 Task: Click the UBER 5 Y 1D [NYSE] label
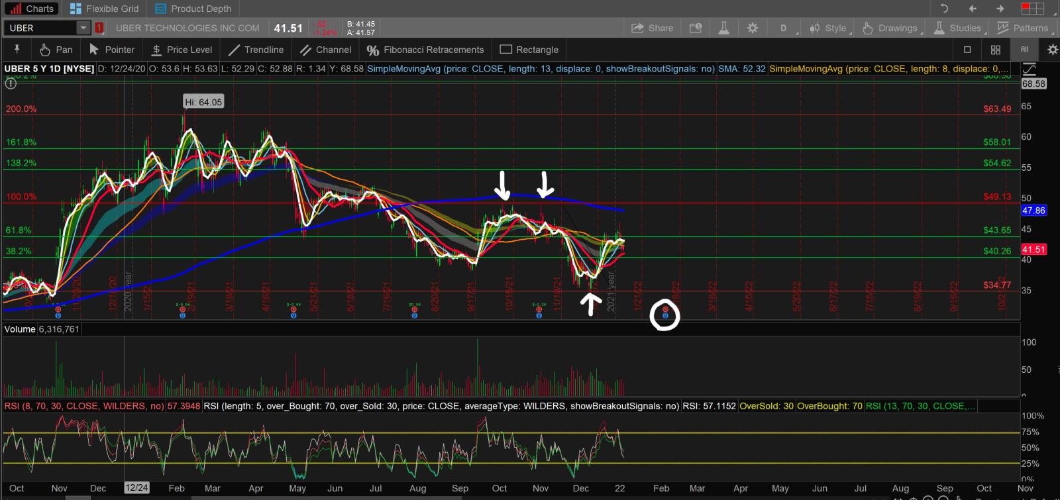pyautogui.click(x=49, y=69)
